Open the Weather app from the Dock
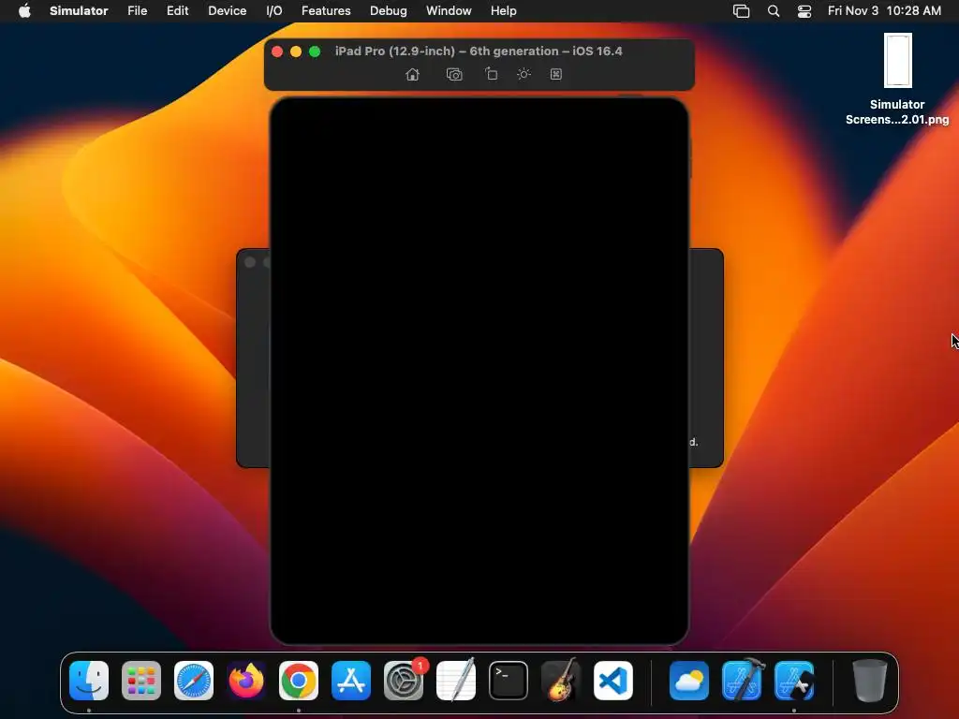 (689, 681)
